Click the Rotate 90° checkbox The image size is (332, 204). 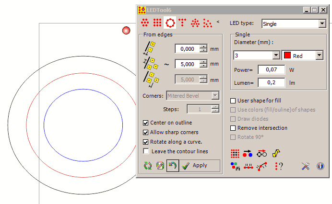point(233,137)
